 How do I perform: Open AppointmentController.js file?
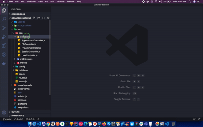tap(29, 40)
